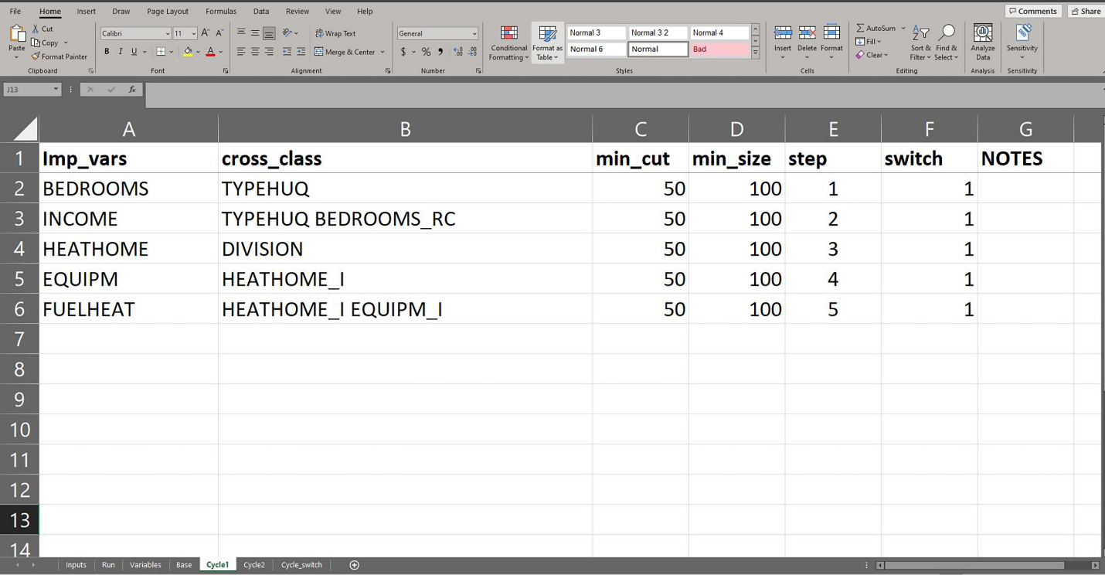The width and height of the screenshot is (1105, 575).
Task: Select the Wrap Text icon
Action: pyautogui.click(x=319, y=33)
